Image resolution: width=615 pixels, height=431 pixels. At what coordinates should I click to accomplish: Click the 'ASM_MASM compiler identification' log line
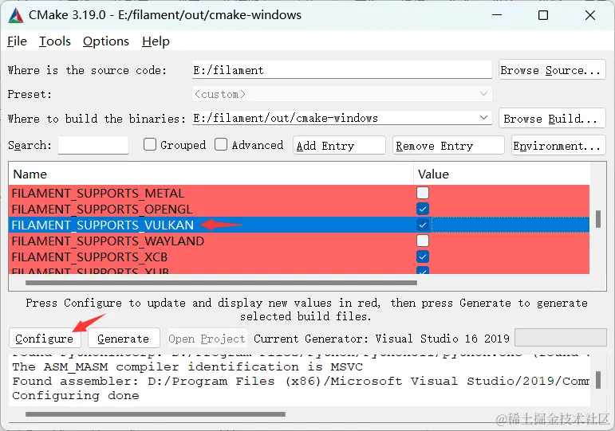(x=187, y=366)
